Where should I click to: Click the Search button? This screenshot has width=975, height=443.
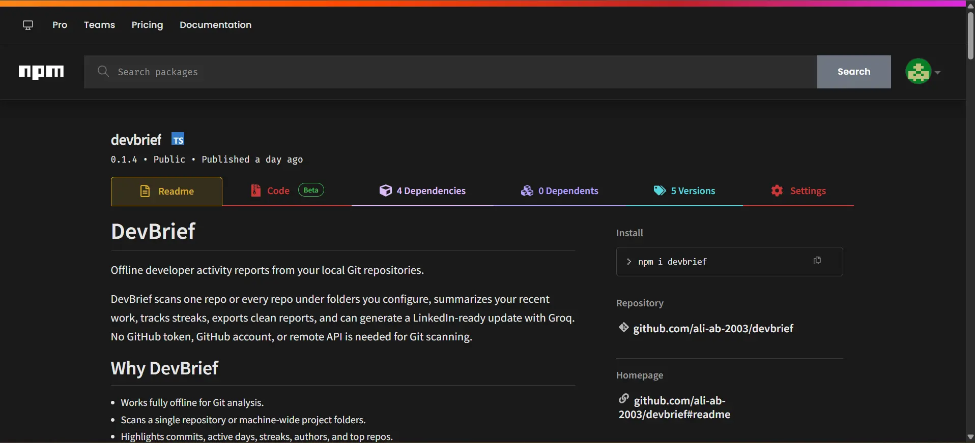pyautogui.click(x=854, y=72)
